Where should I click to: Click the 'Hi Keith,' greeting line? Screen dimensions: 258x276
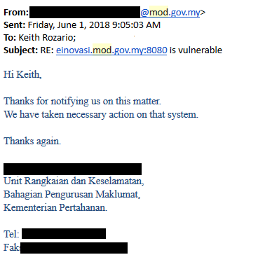(22, 74)
